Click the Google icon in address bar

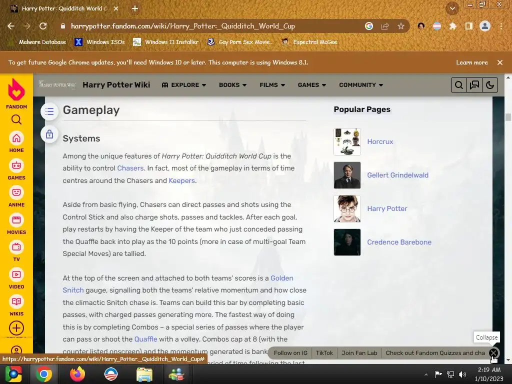click(x=369, y=26)
